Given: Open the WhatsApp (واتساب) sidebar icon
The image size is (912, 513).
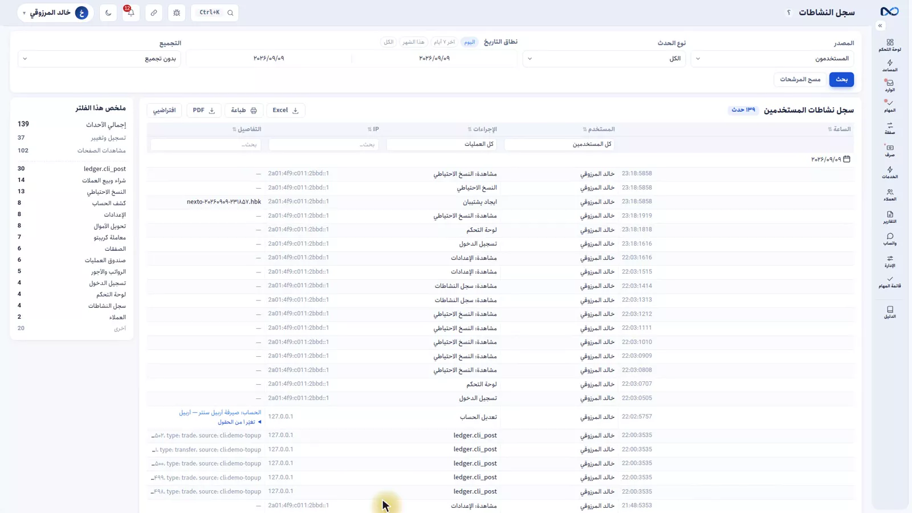Looking at the screenshot, I should coord(890,239).
